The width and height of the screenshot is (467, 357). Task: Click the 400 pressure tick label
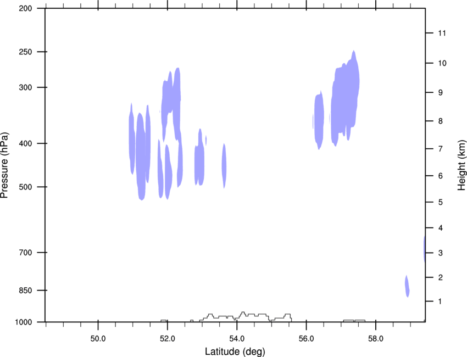25,143
